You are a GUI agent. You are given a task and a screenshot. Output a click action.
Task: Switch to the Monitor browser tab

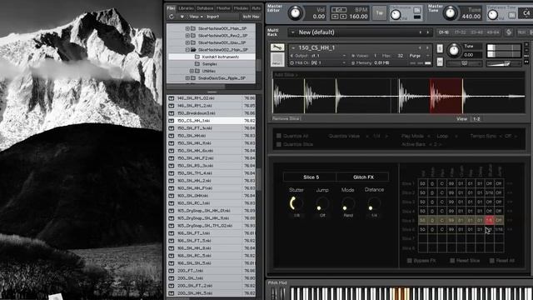(x=223, y=8)
